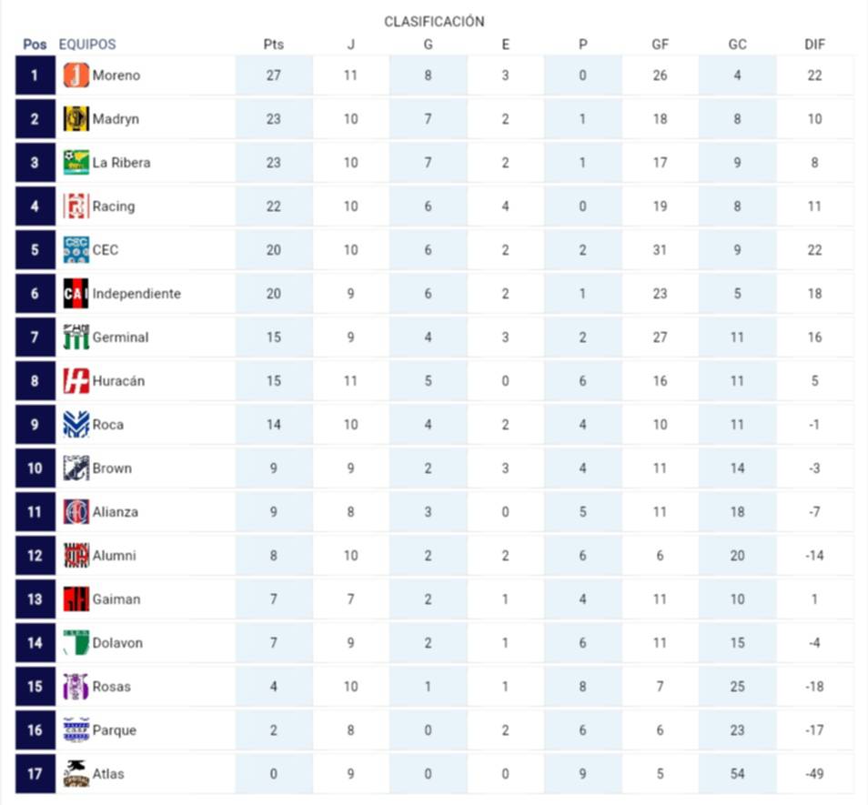Click the Rosas purple club icon
868x805 pixels.
click(76, 687)
